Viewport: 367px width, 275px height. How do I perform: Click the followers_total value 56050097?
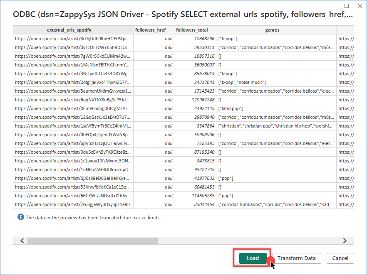tap(195, 65)
